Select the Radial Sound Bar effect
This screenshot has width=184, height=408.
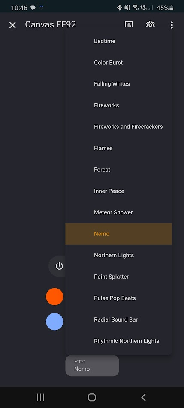[118, 319]
